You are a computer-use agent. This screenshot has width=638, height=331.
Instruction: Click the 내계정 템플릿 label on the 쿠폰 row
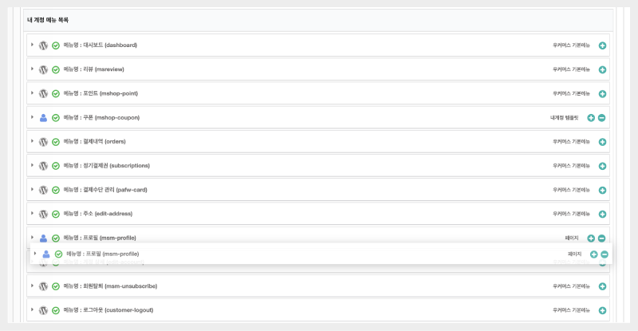[x=564, y=117]
